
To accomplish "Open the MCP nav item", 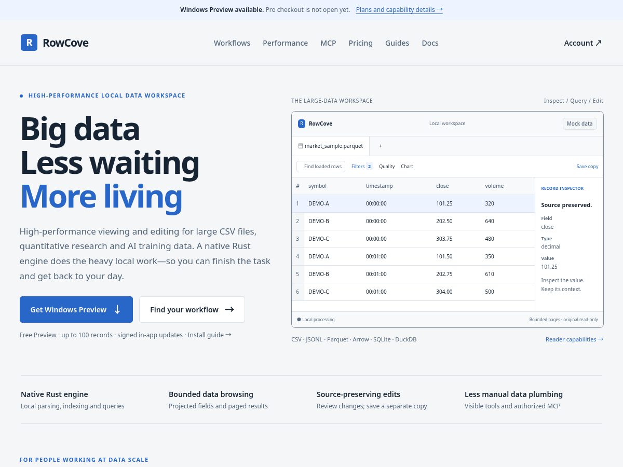I will [328, 43].
